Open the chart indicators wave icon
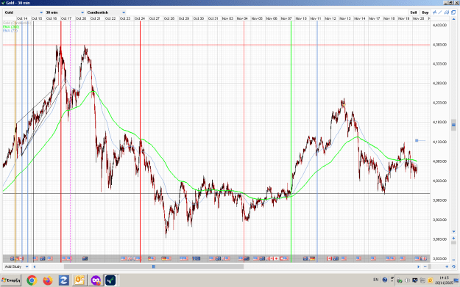The height and width of the screenshot is (287, 460). (x=435, y=12)
